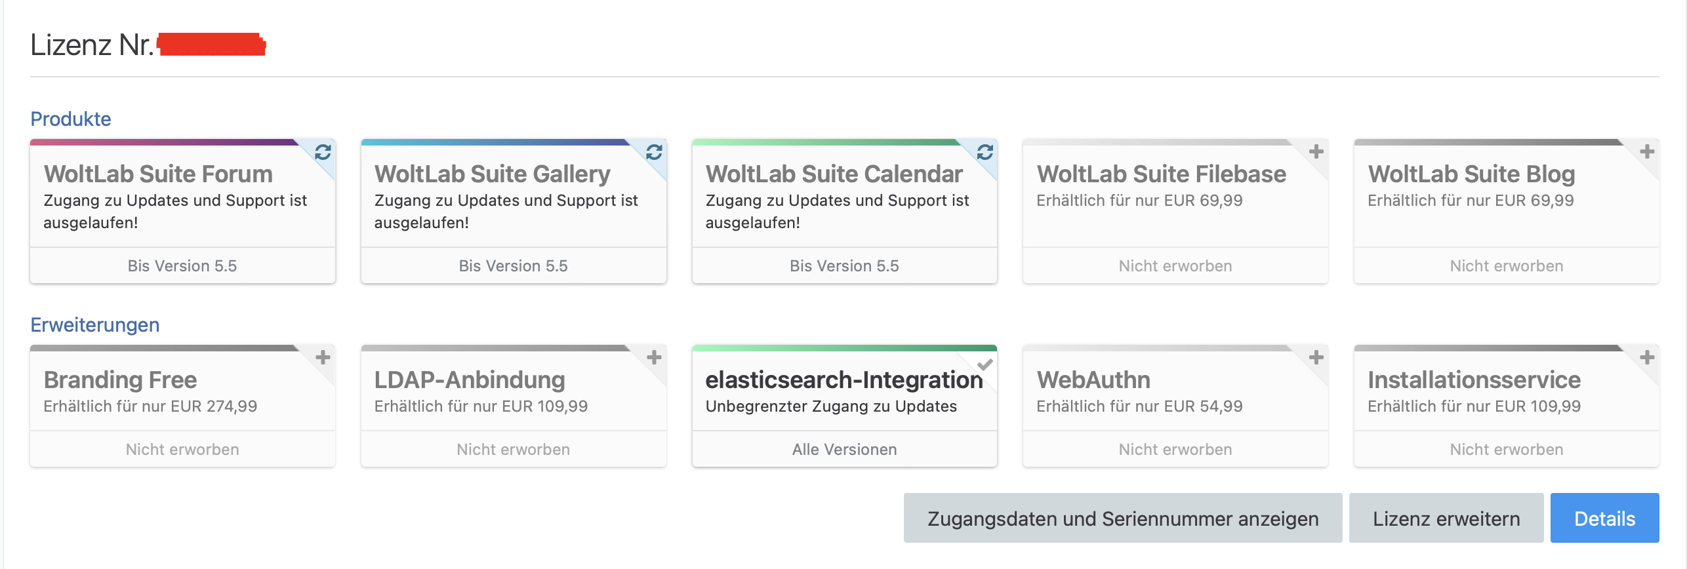Click the checkmark on elasticsearch-Integration card
This screenshot has width=1687, height=569.
click(985, 364)
